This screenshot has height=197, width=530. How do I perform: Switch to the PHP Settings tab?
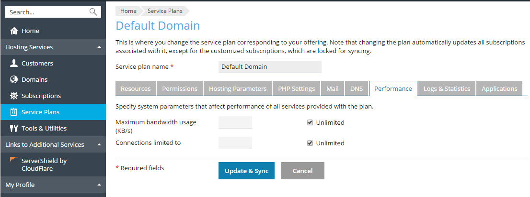coord(296,88)
